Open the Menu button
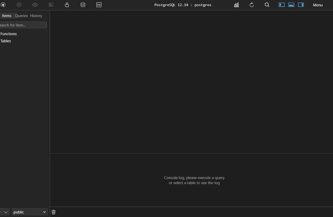Viewport: 333px width, 217px height. (318, 5)
